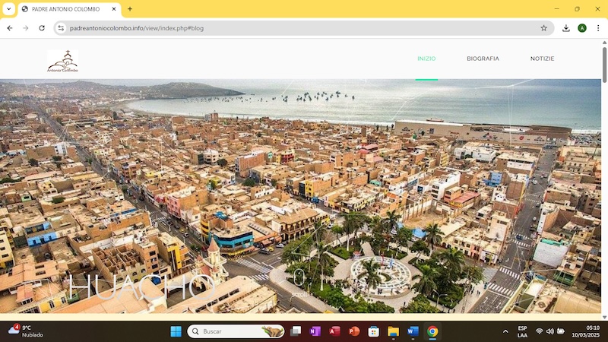
Task: Open the Windows Start menu
Action: (x=176, y=331)
